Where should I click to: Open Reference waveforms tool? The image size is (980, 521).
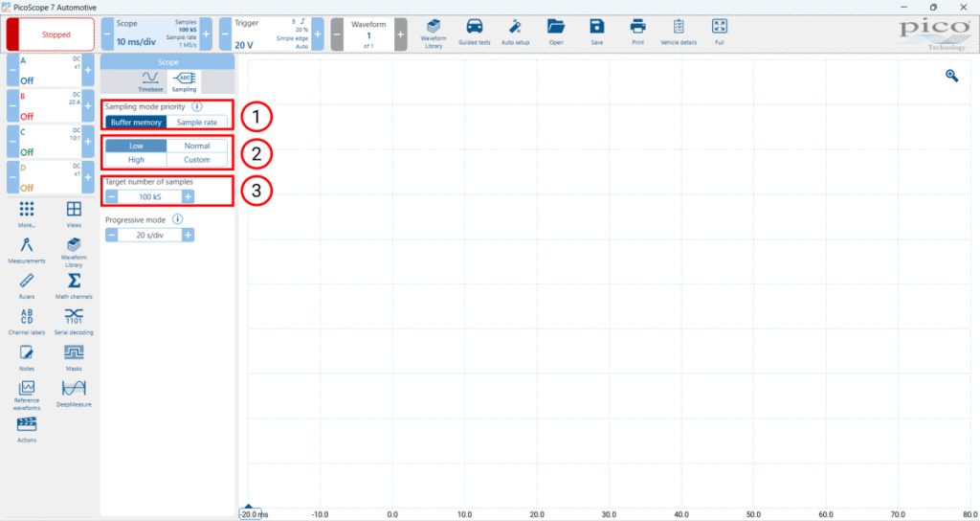click(x=26, y=396)
